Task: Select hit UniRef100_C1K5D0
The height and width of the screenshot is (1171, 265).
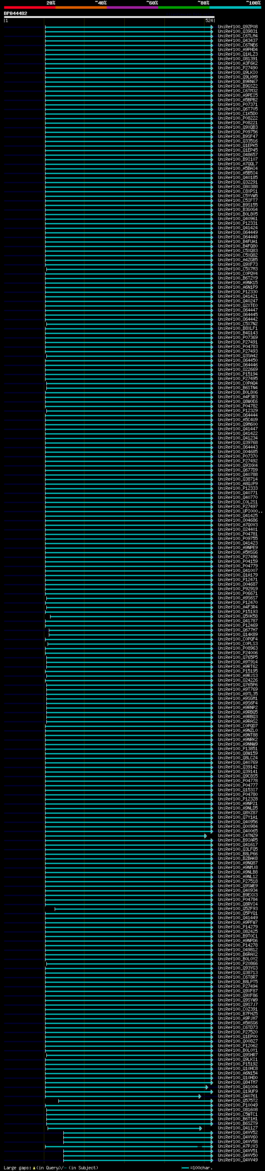Action: tap(238, 114)
